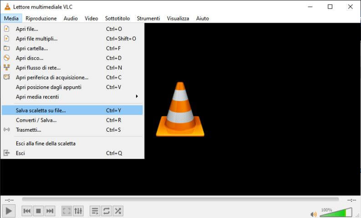Open the Strumenti menu

click(x=148, y=18)
